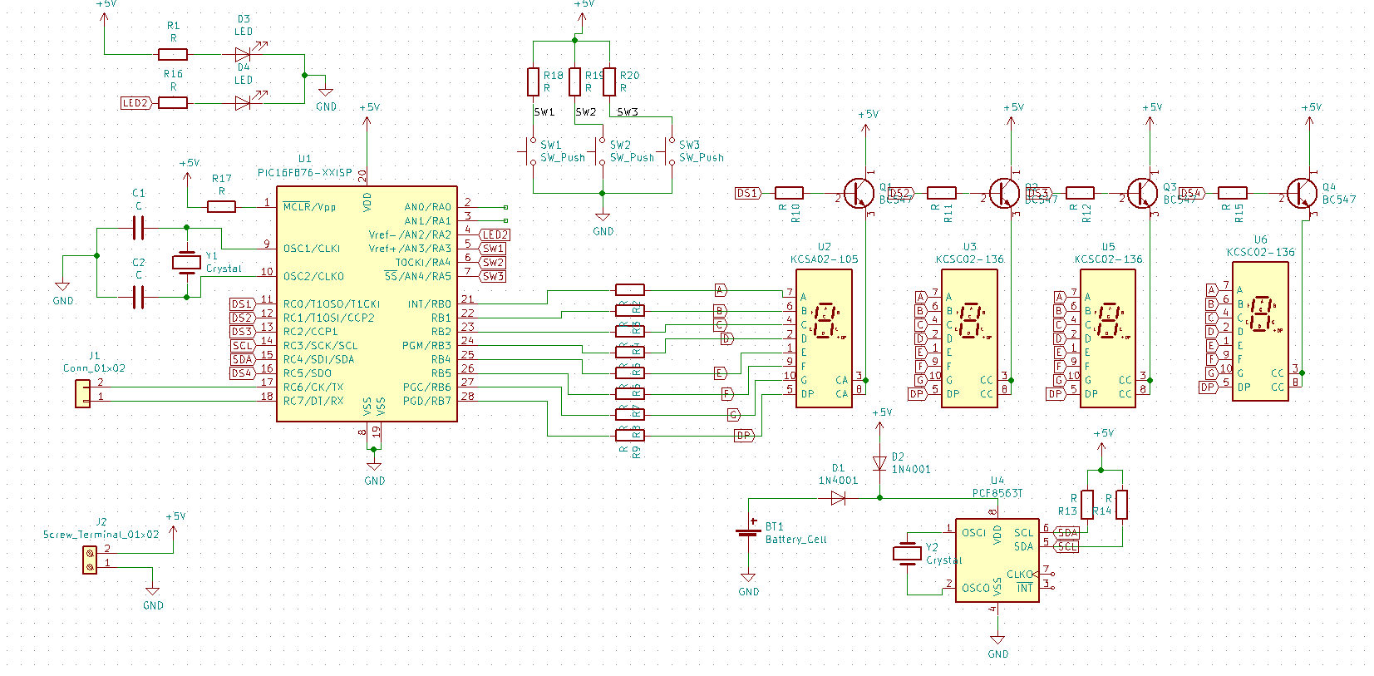Screen dimensions: 1374x676
Task: Select the D1 diode symbol
Action: coord(838,498)
